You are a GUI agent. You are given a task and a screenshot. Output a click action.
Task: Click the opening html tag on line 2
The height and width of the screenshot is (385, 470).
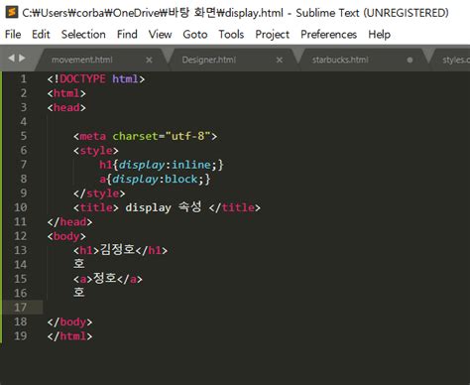tap(66, 93)
